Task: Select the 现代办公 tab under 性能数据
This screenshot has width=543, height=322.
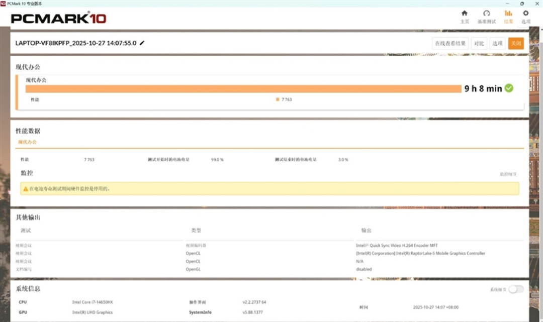Action: click(x=27, y=142)
